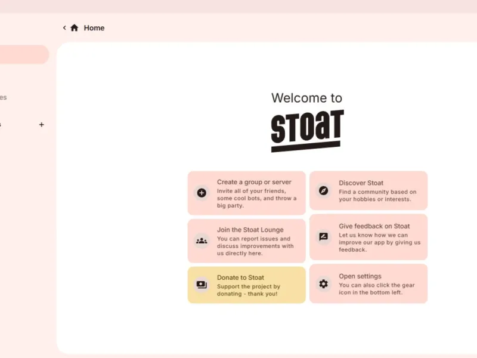Click the compass icon on Discover card
Image resolution: width=477 pixels, height=358 pixels.
pos(323,190)
